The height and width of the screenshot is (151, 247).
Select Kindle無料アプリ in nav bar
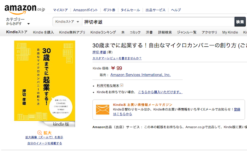[72, 32]
